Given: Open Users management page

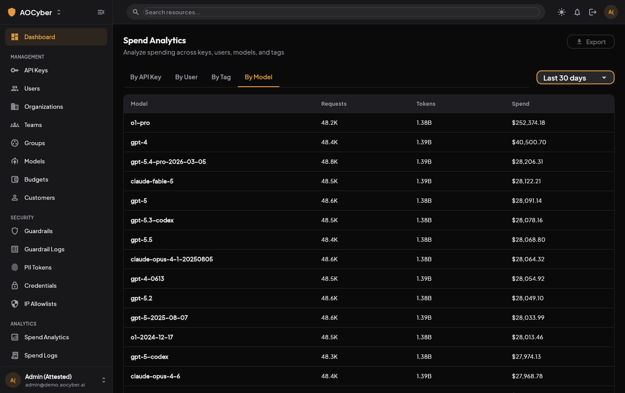Looking at the screenshot, I should [56, 88].
